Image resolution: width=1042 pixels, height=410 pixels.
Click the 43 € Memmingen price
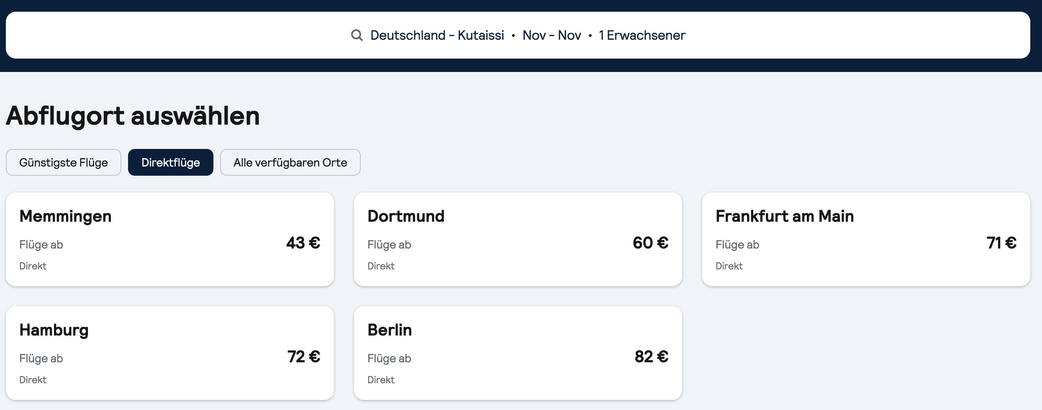pos(303,243)
